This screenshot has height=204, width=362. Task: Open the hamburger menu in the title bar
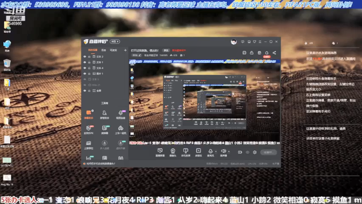[260, 41]
